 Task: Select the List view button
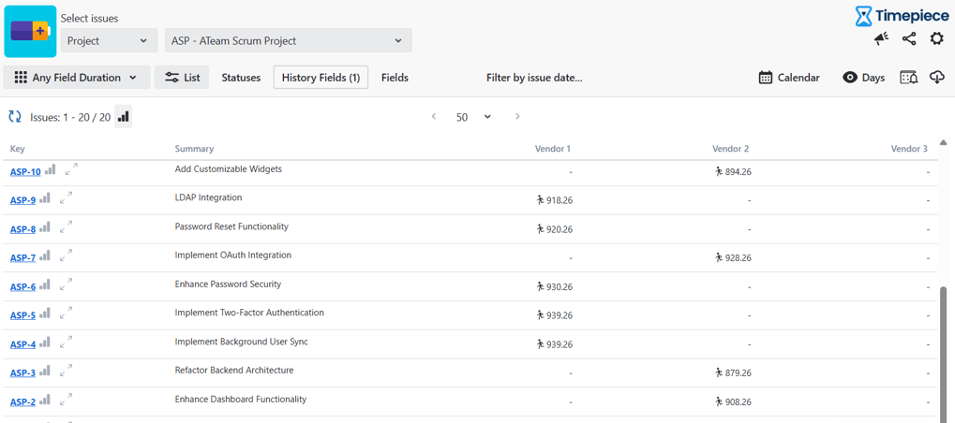pyautogui.click(x=182, y=77)
